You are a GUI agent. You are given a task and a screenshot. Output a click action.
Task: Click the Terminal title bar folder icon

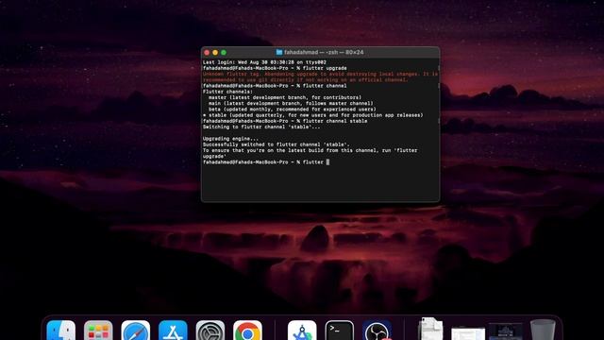[x=279, y=52]
